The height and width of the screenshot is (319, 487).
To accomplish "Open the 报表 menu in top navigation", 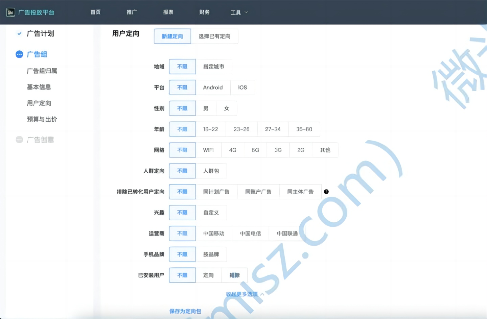I will (168, 12).
